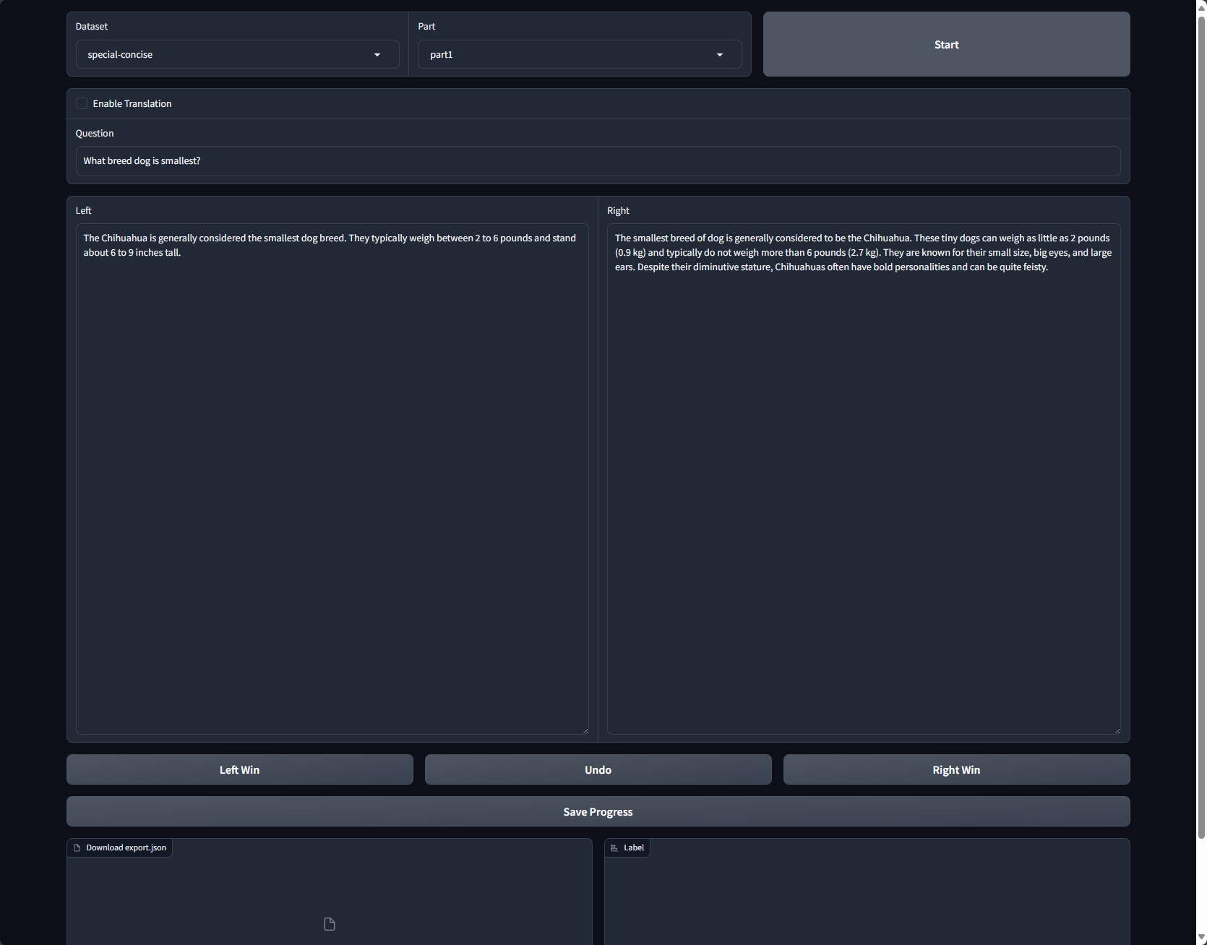
Task: Click the Right text box resize handle
Action: [1117, 730]
